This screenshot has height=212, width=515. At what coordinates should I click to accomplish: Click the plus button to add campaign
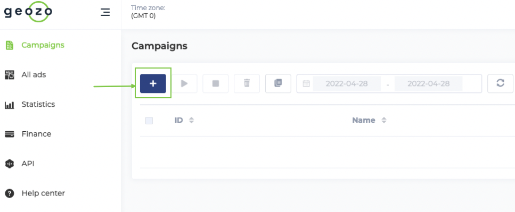tap(153, 83)
